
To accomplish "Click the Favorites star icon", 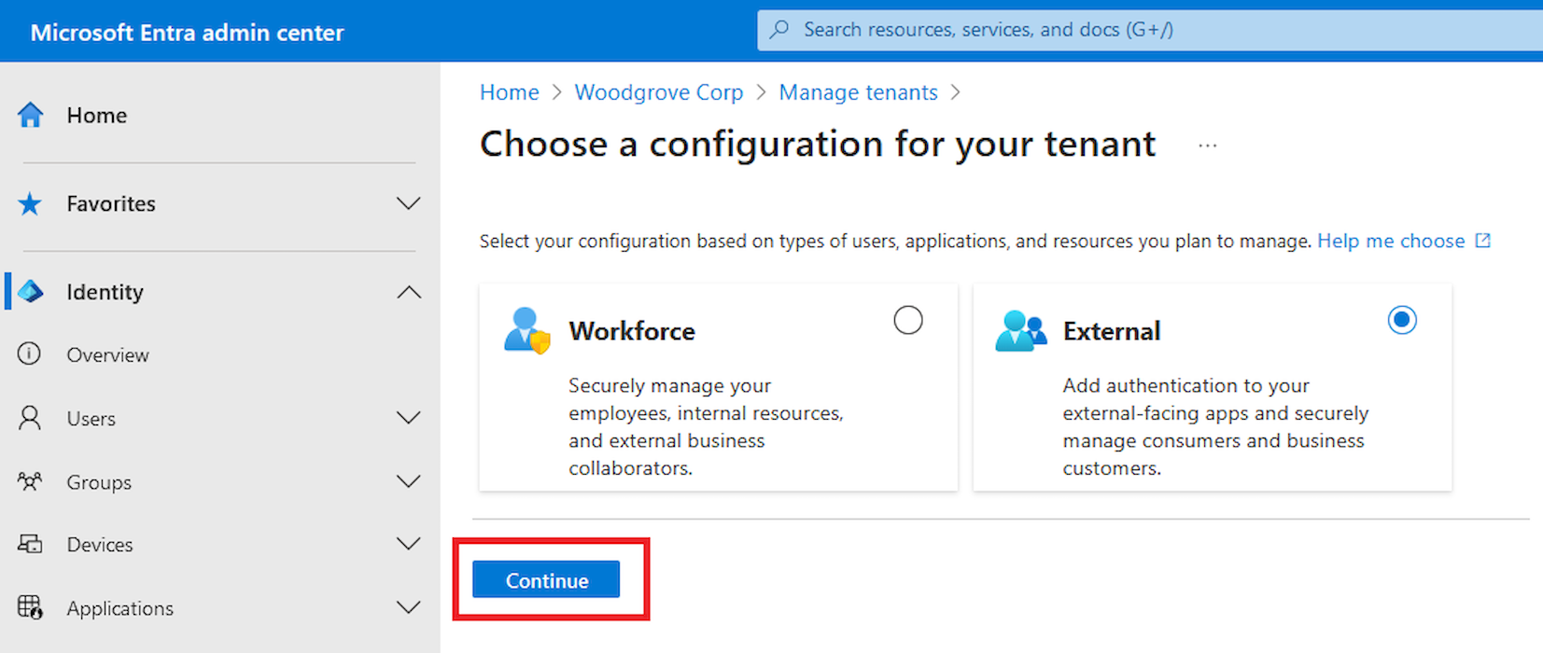I will pyautogui.click(x=30, y=203).
